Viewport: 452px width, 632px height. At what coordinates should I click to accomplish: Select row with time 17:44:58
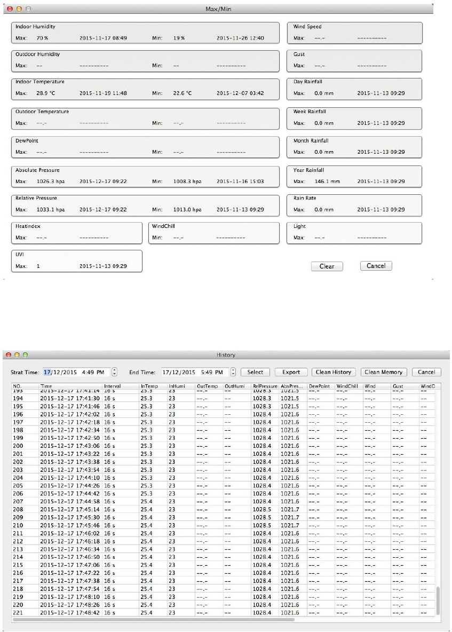click(x=224, y=501)
